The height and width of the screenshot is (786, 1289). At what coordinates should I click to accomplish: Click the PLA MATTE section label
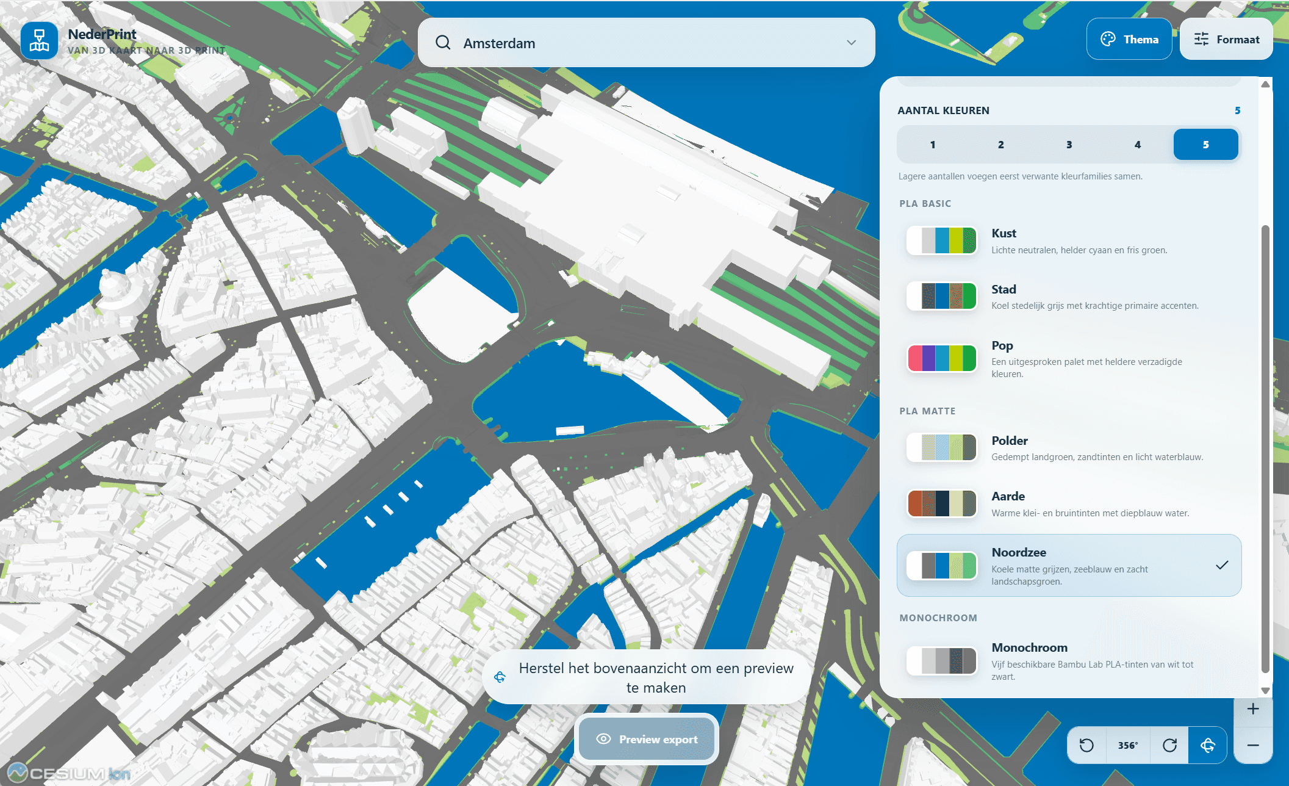pyautogui.click(x=927, y=411)
